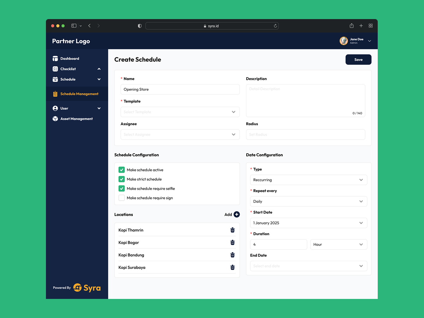This screenshot has width=424, height=318.
Task: Click the Dashboard icon in sidebar
Action: point(55,59)
